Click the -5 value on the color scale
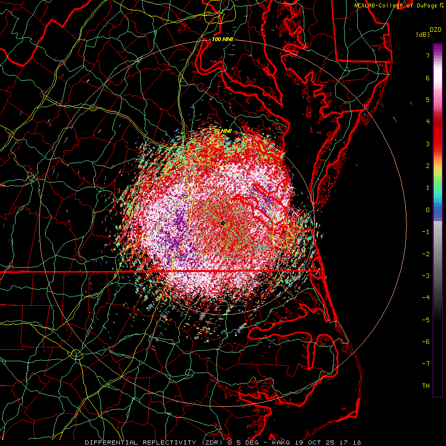Image resolution: width=446 pixels, height=446 pixels. (426, 320)
